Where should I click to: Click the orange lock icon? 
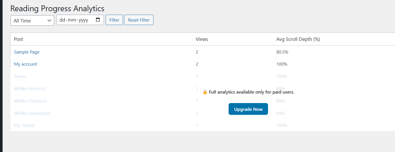click(205, 92)
